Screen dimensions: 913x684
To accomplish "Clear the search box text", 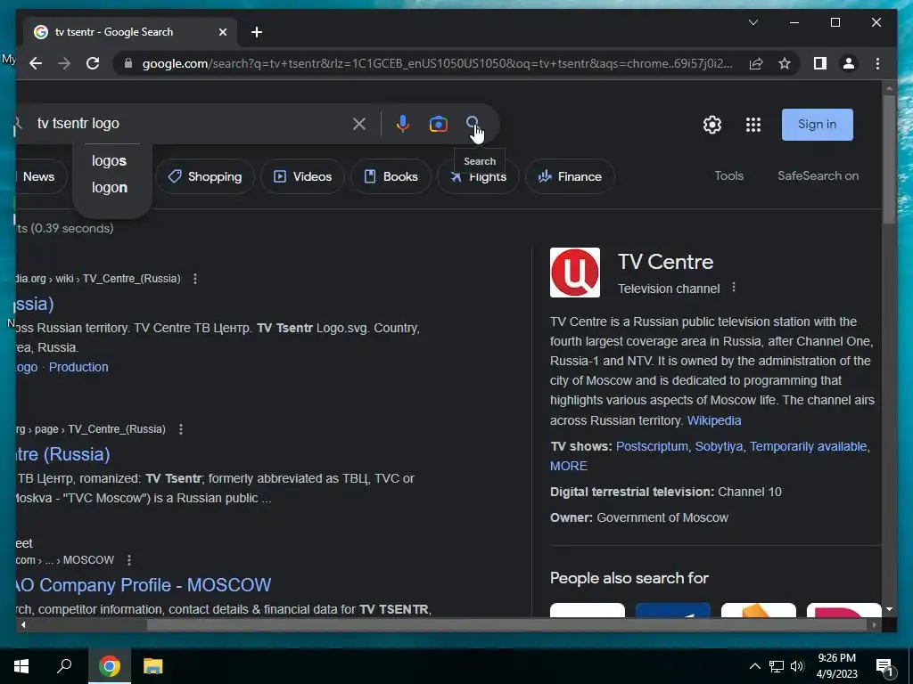I will coord(359,124).
